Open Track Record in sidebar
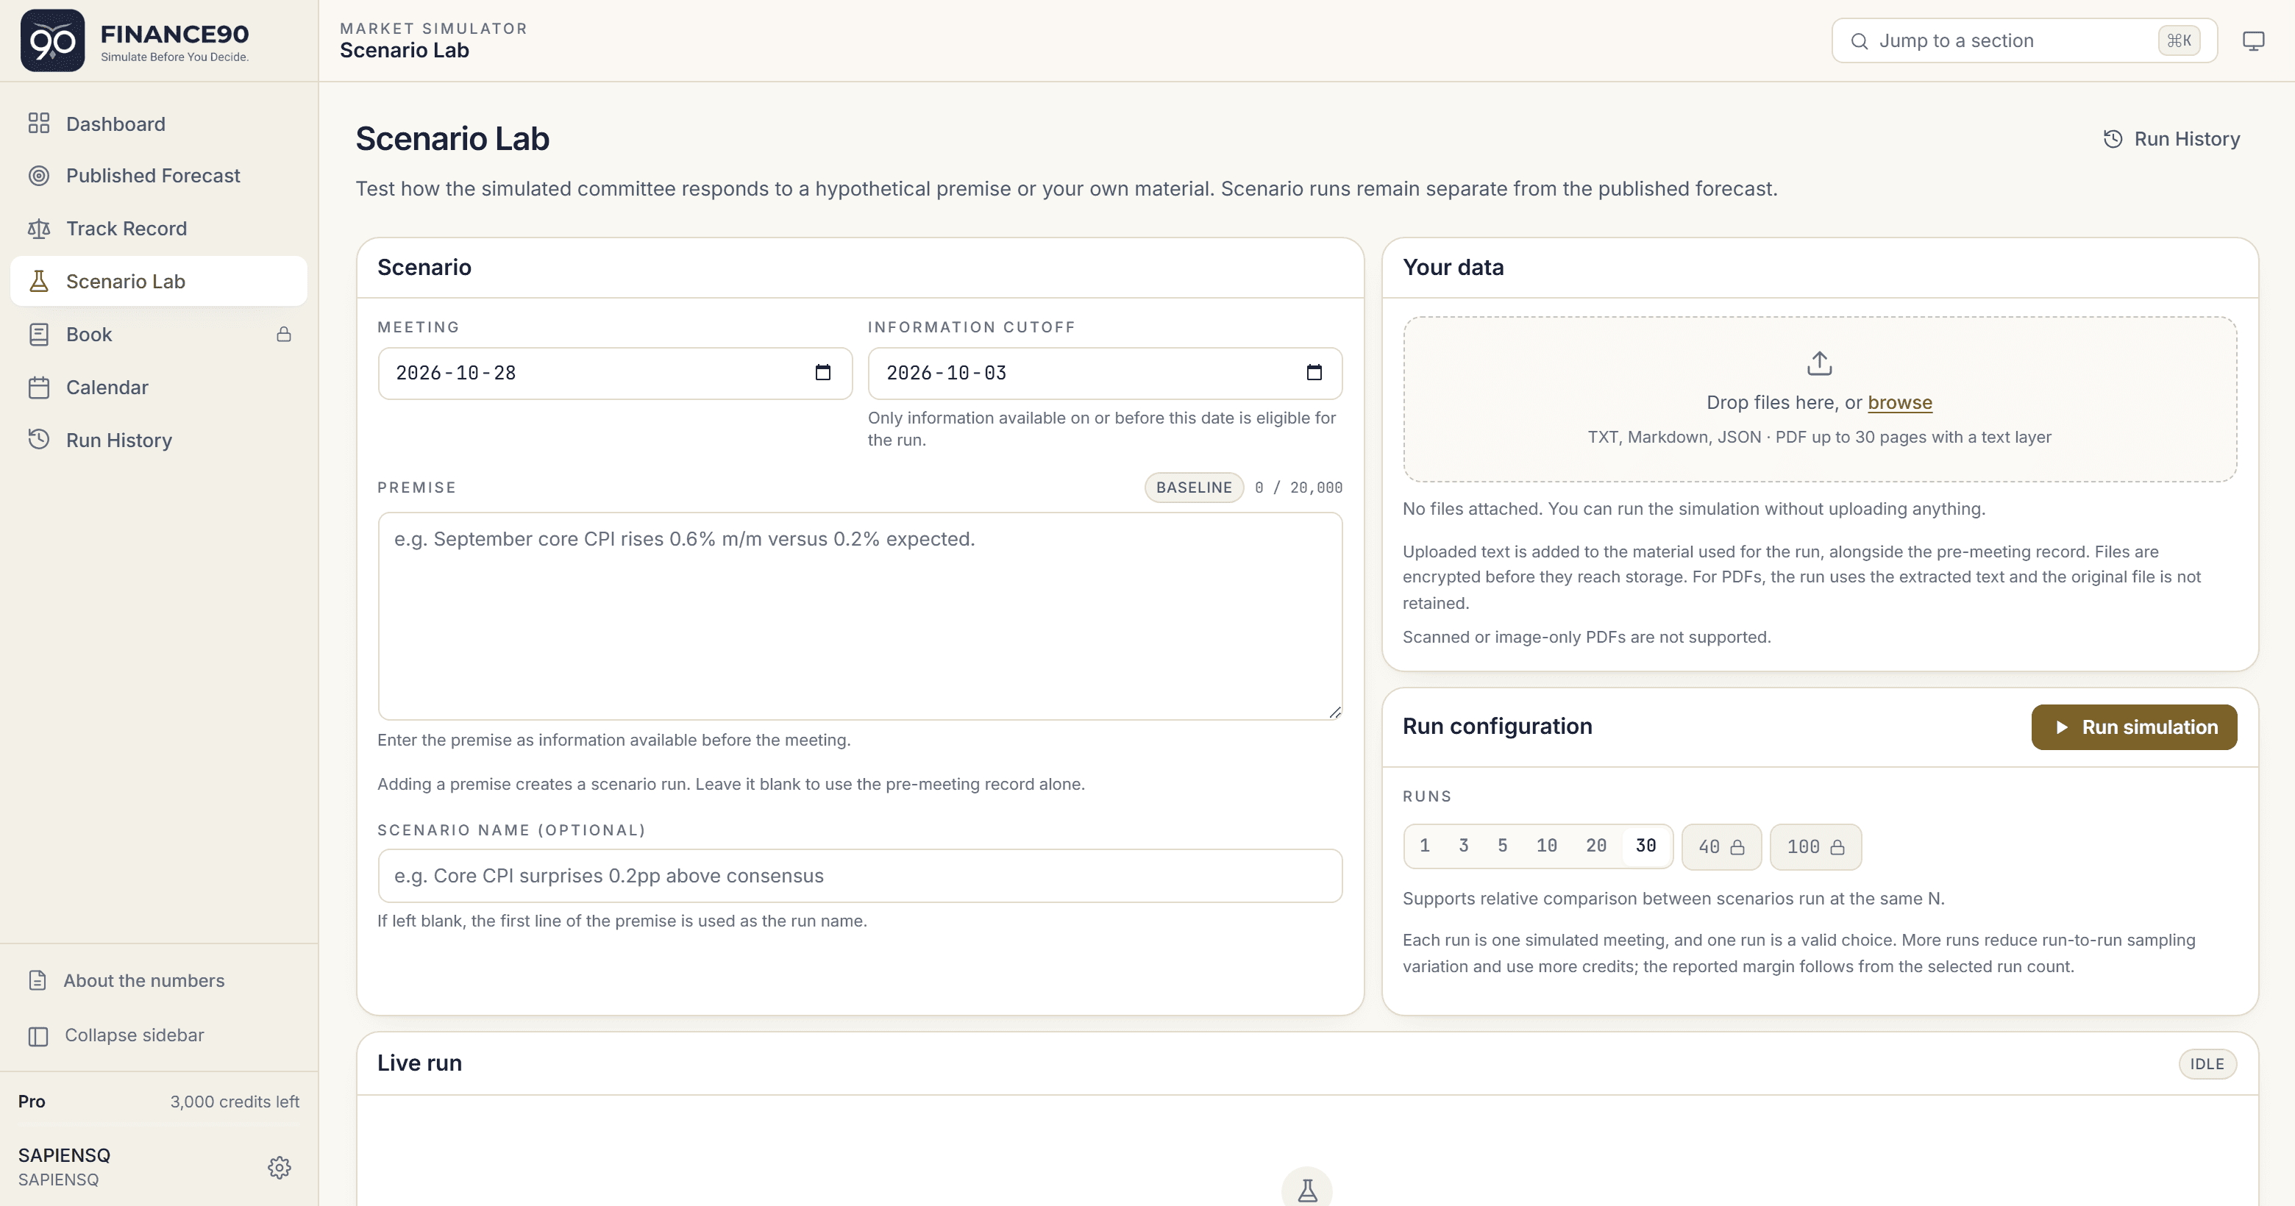 (x=159, y=229)
